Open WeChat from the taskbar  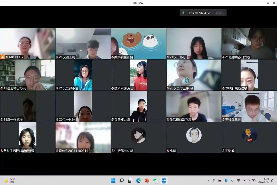coord(155,180)
